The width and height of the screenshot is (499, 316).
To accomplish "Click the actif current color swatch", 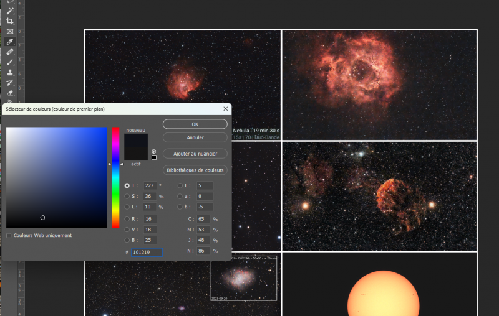I will click(136, 154).
